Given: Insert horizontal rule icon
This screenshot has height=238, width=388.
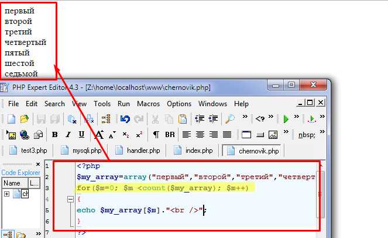Looking at the screenshot, I should (260, 135).
